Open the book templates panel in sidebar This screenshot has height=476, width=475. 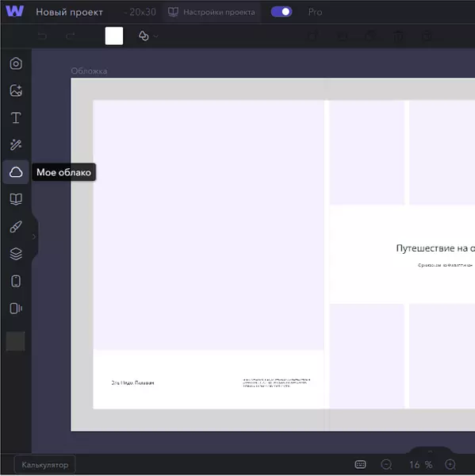pyautogui.click(x=16, y=199)
